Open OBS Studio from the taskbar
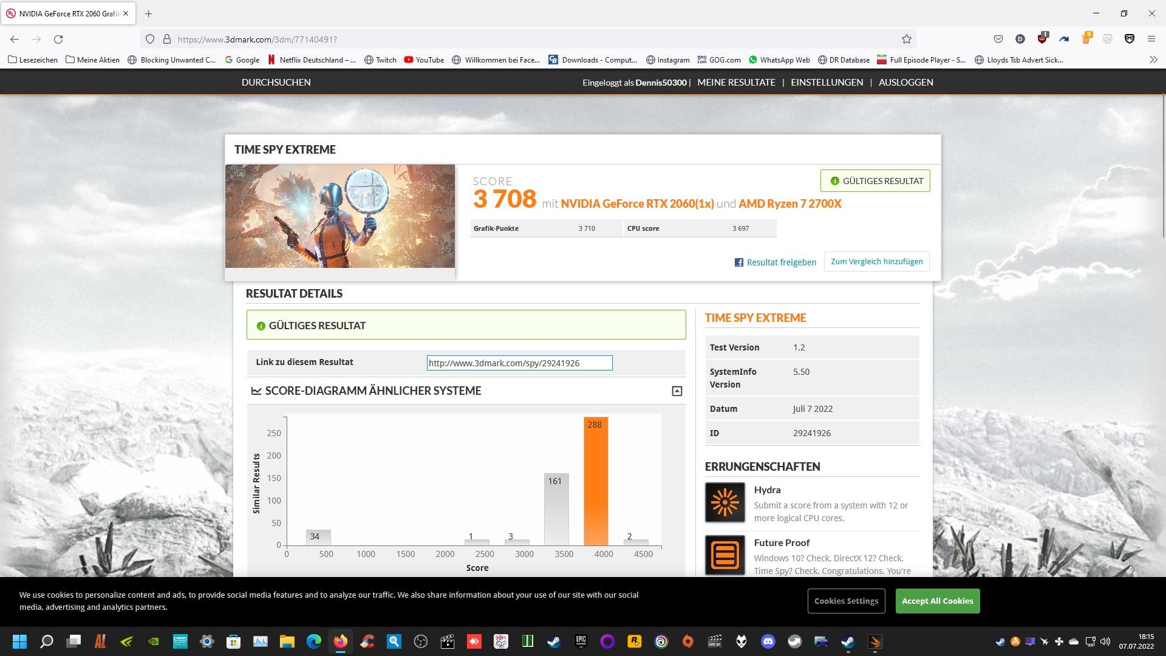1166x656 pixels. pyautogui.click(x=420, y=641)
